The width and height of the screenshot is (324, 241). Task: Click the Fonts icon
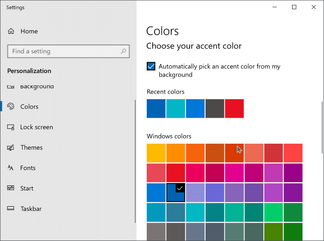pos(11,168)
